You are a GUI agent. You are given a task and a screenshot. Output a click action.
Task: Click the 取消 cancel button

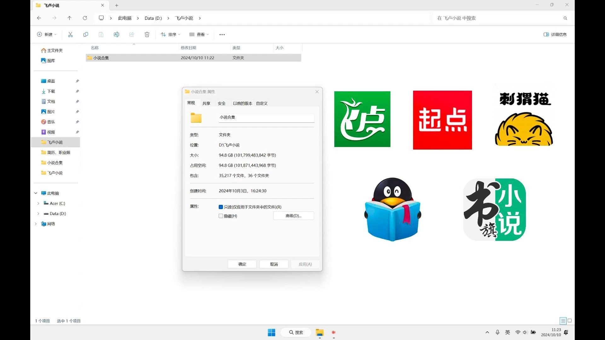(274, 264)
